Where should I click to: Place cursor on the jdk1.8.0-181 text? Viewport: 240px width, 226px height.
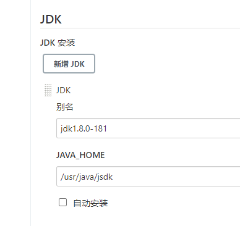[x=84, y=128]
